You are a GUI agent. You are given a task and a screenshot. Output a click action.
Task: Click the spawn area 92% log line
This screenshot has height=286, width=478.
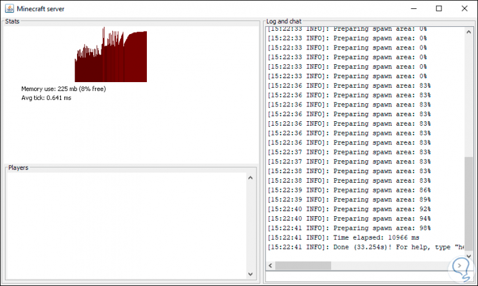click(349, 209)
